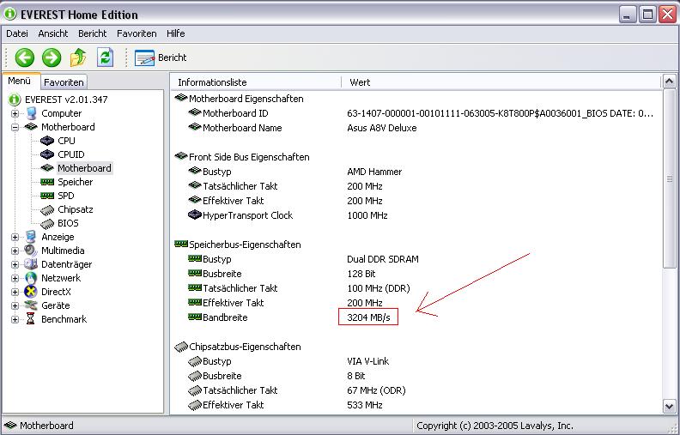Viewport: 680px width, 435px height.
Task: Select the Dual DDR SDRAM value
Action: pos(383,259)
